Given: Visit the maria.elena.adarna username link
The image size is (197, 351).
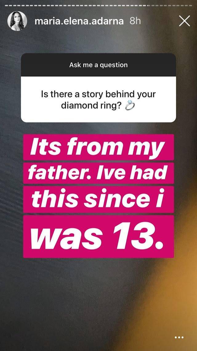Looking at the screenshot, I should tap(79, 21).
